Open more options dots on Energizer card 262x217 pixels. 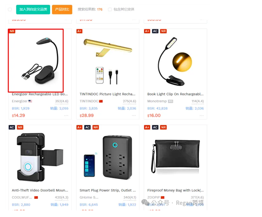pyautogui.click(x=66, y=116)
